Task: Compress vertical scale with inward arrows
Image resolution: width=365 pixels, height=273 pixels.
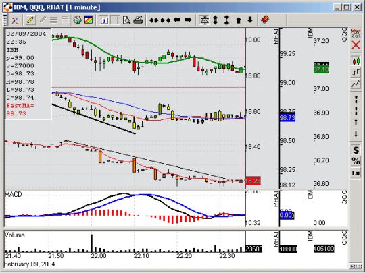Action: [226, 20]
